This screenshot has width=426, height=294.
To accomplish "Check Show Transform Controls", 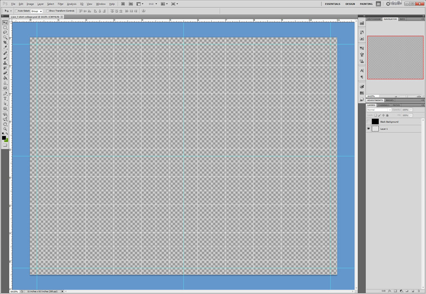I will [47, 11].
